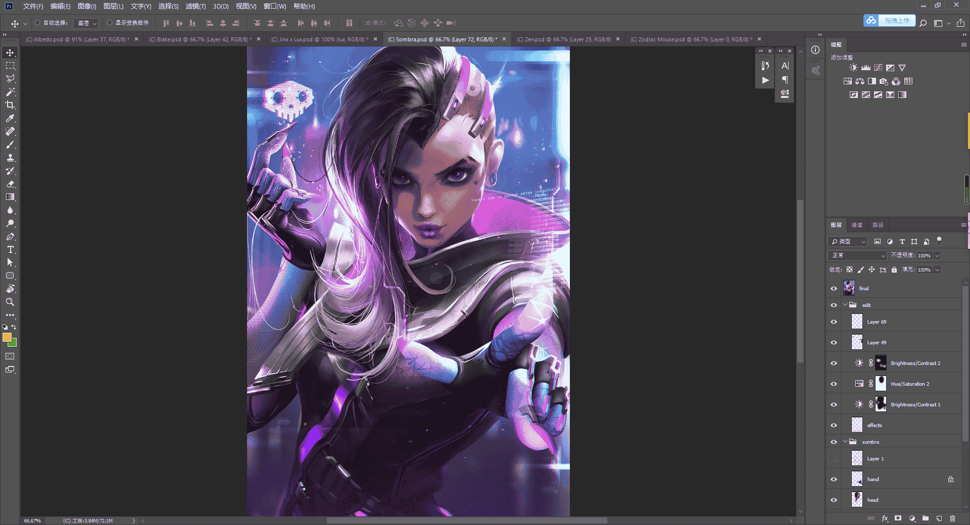Show the hidden Layer 1 layer
The image size is (970, 525).
coord(834,459)
